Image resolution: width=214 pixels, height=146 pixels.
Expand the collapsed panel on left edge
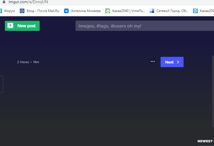(1, 84)
